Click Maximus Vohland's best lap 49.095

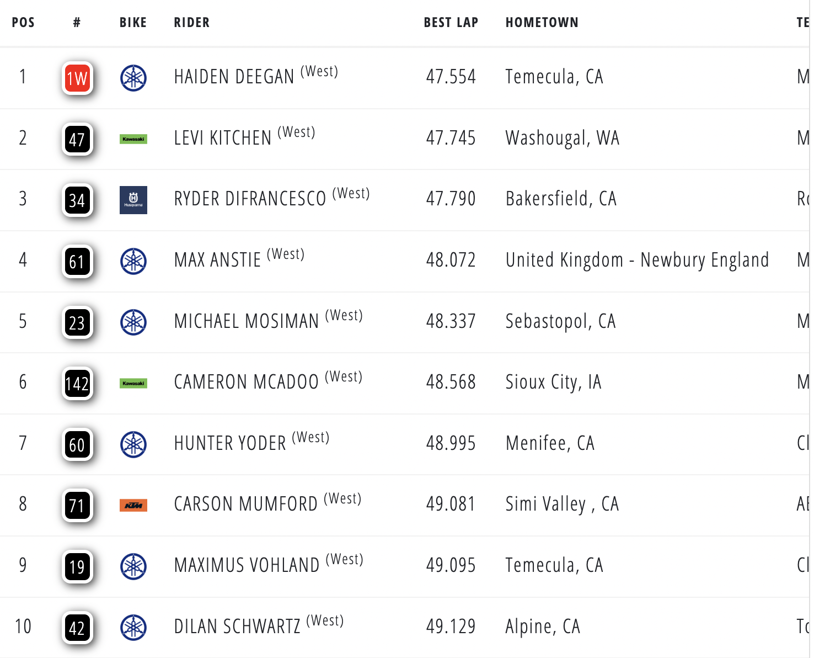[451, 565]
